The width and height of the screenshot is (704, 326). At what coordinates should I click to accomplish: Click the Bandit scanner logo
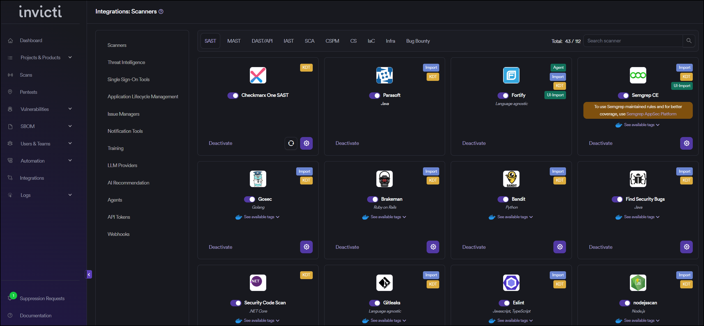511,179
